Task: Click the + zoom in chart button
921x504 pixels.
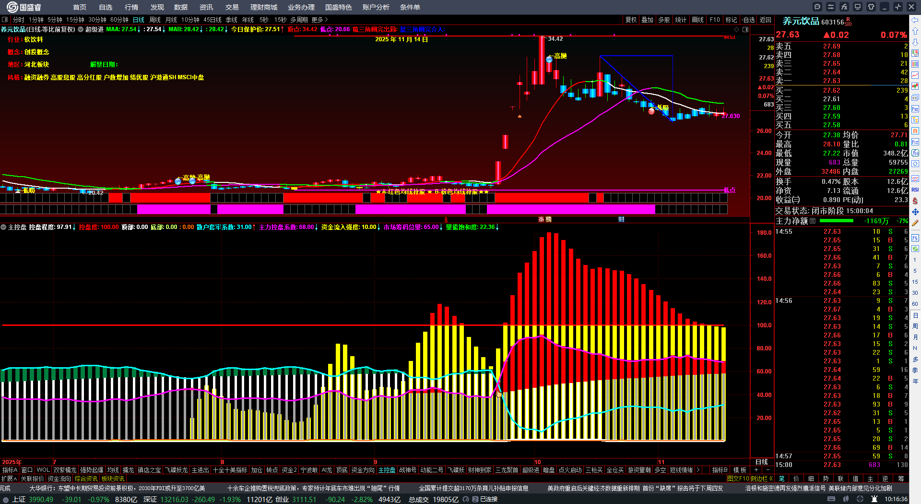Action: (x=756, y=470)
